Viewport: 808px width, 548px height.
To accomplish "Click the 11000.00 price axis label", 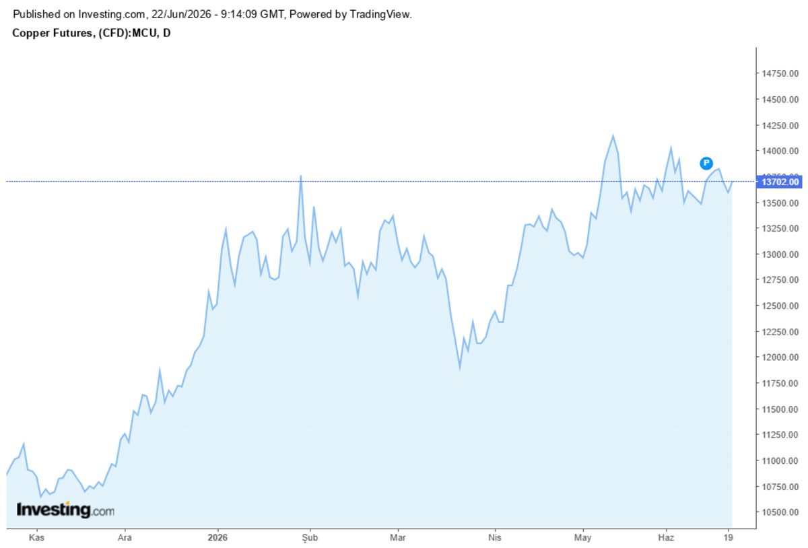I will 780,460.
